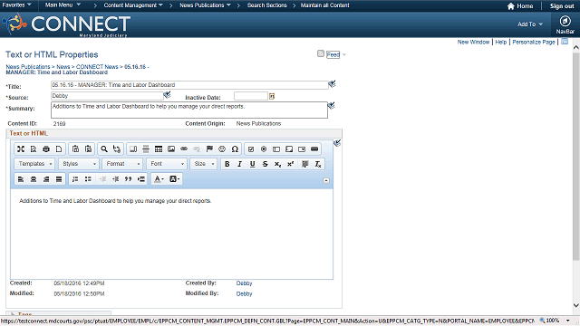Click the Print icon in editor toolbar
Image resolution: width=580 pixels, height=326 pixels.
point(46,149)
